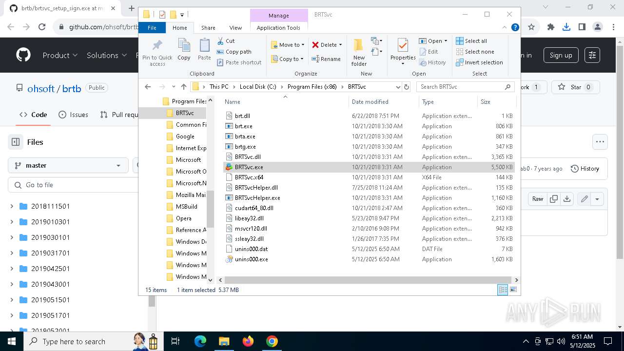Screen dimensions: 624x351
Task: Open the History link on GitHub
Action: [x=585, y=169]
